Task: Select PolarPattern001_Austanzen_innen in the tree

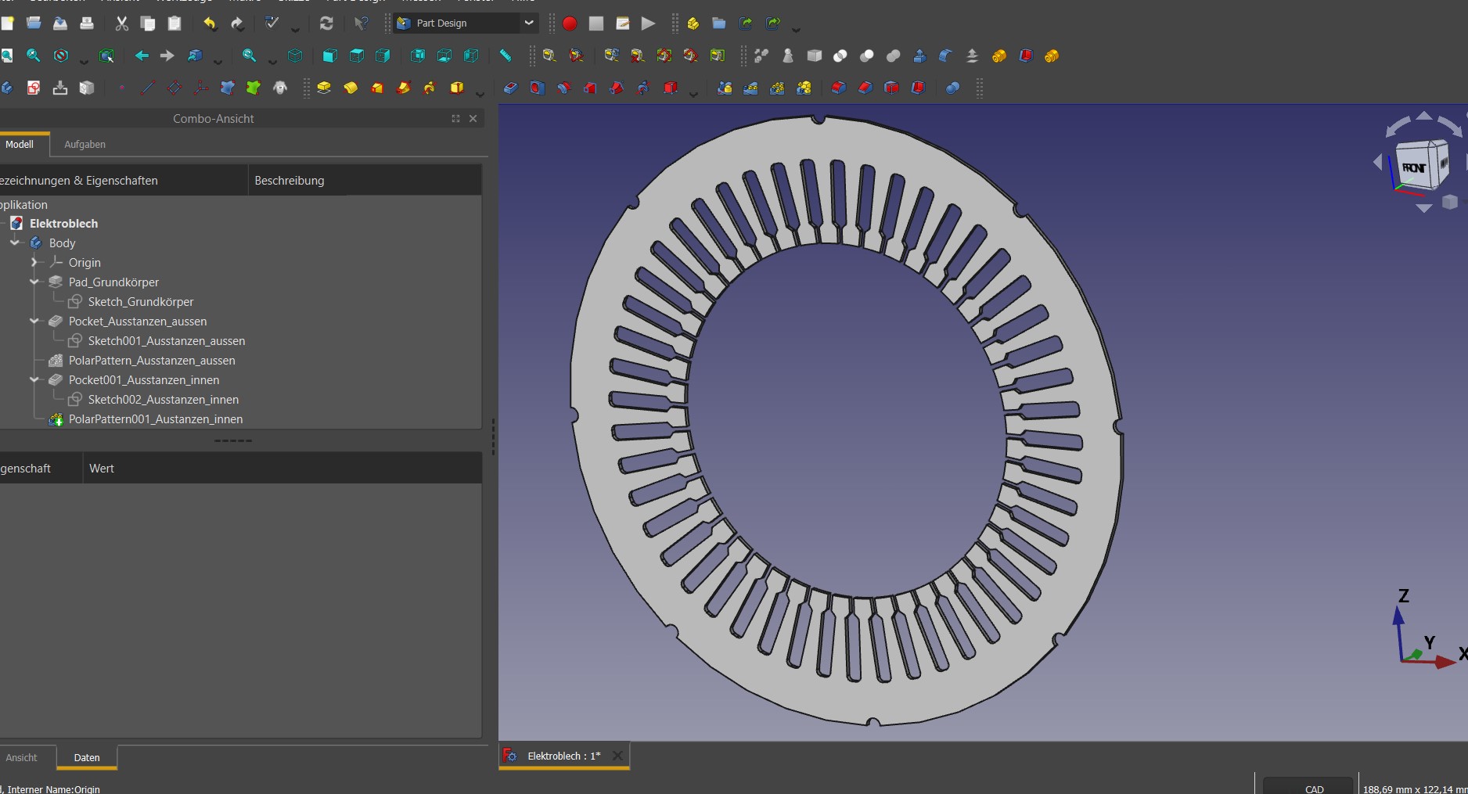Action: (x=155, y=419)
